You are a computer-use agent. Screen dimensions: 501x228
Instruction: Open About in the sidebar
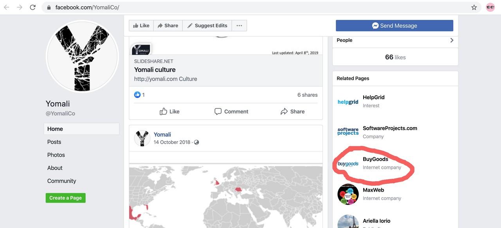click(55, 168)
